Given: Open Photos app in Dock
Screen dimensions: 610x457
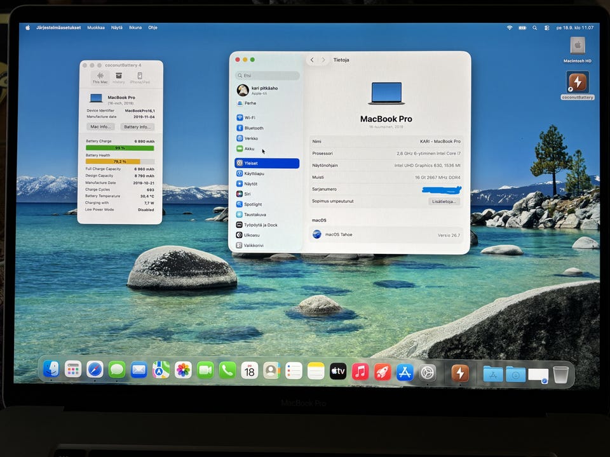Looking at the screenshot, I should pyautogui.click(x=183, y=370).
